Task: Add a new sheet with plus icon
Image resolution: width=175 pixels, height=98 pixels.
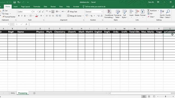Action: click(34, 93)
